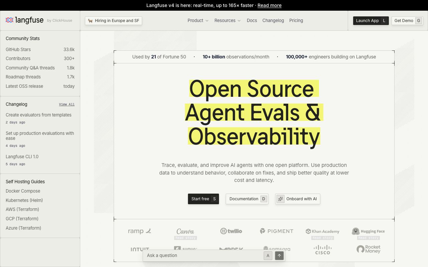Click the Langfuse logo icon

click(9, 20)
